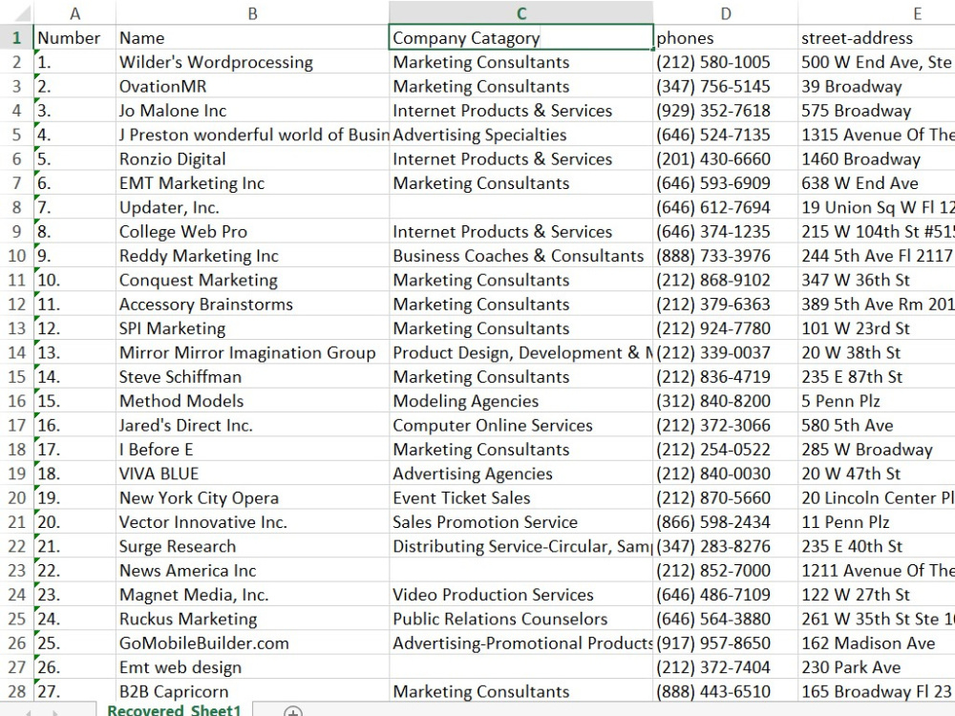
Task: Select the address cell '5 Penn Plz'
Action: pyautogui.click(x=877, y=401)
